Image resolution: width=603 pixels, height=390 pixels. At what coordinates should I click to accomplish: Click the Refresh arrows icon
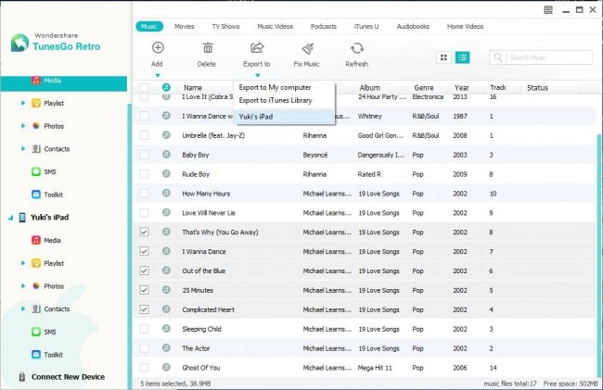pyautogui.click(x=357, y=48)
